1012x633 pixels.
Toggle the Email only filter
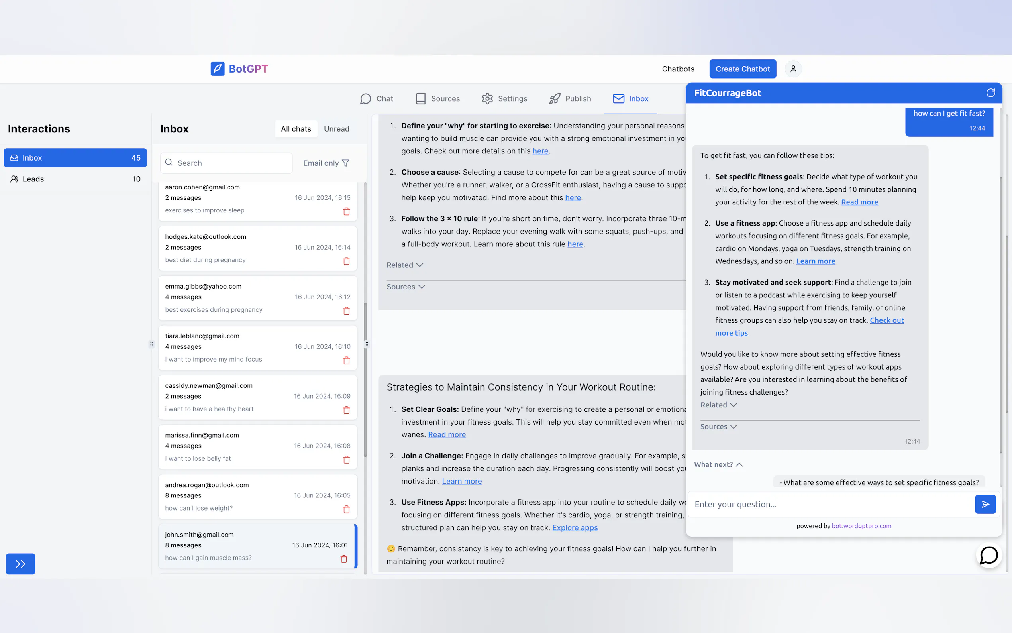(326, 163)
